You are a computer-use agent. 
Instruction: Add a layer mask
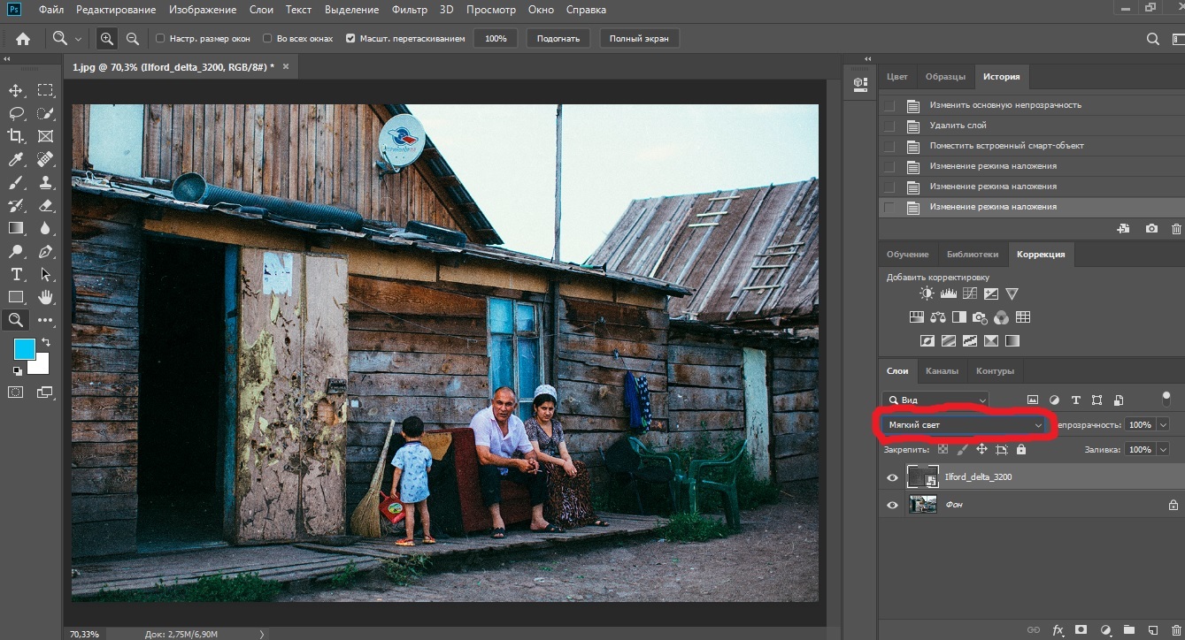(x=1081, y=630)
